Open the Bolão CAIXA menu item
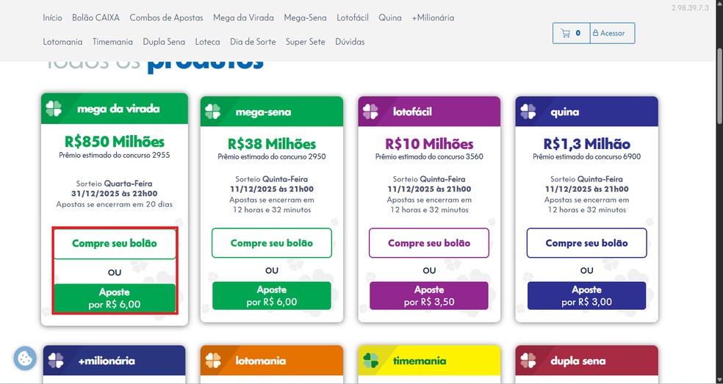 96,18
